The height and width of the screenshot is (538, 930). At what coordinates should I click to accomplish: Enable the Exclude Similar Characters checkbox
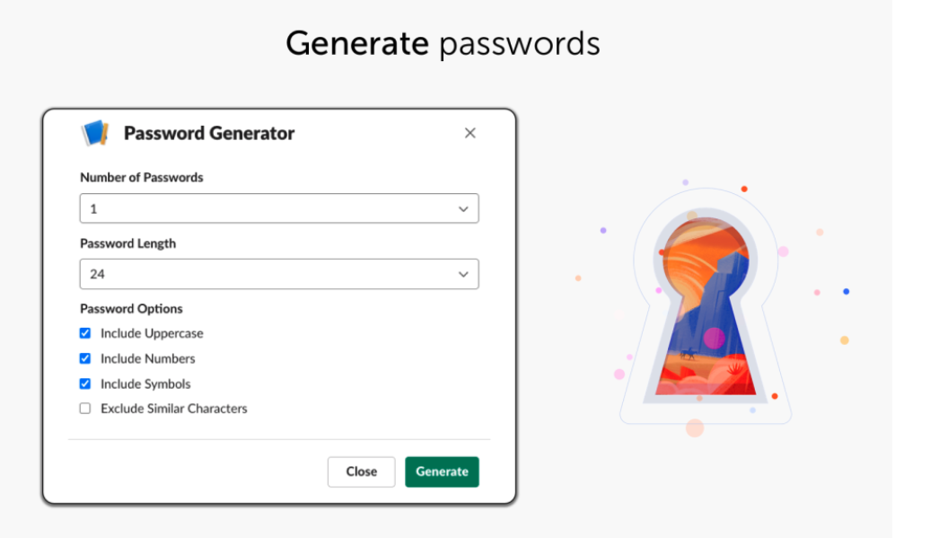tap(85, 409)
